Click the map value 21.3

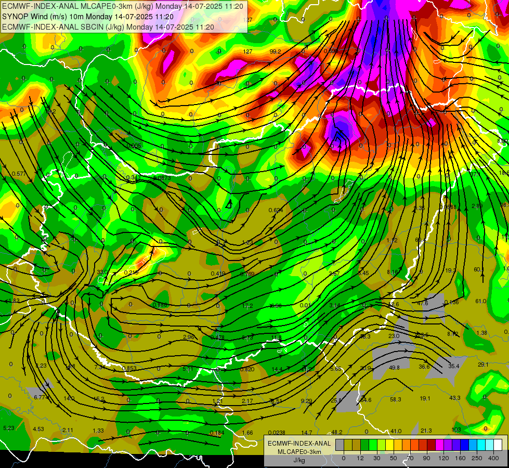click(x=426, y=431)
